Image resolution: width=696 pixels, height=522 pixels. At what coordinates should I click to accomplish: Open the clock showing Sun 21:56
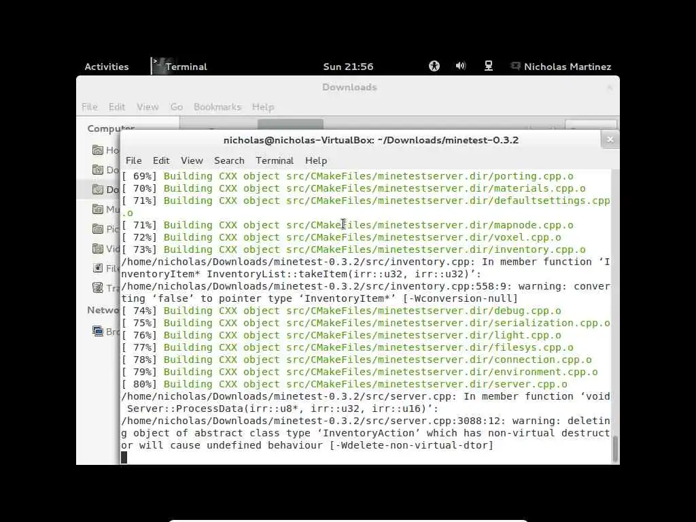pos(348,67)
